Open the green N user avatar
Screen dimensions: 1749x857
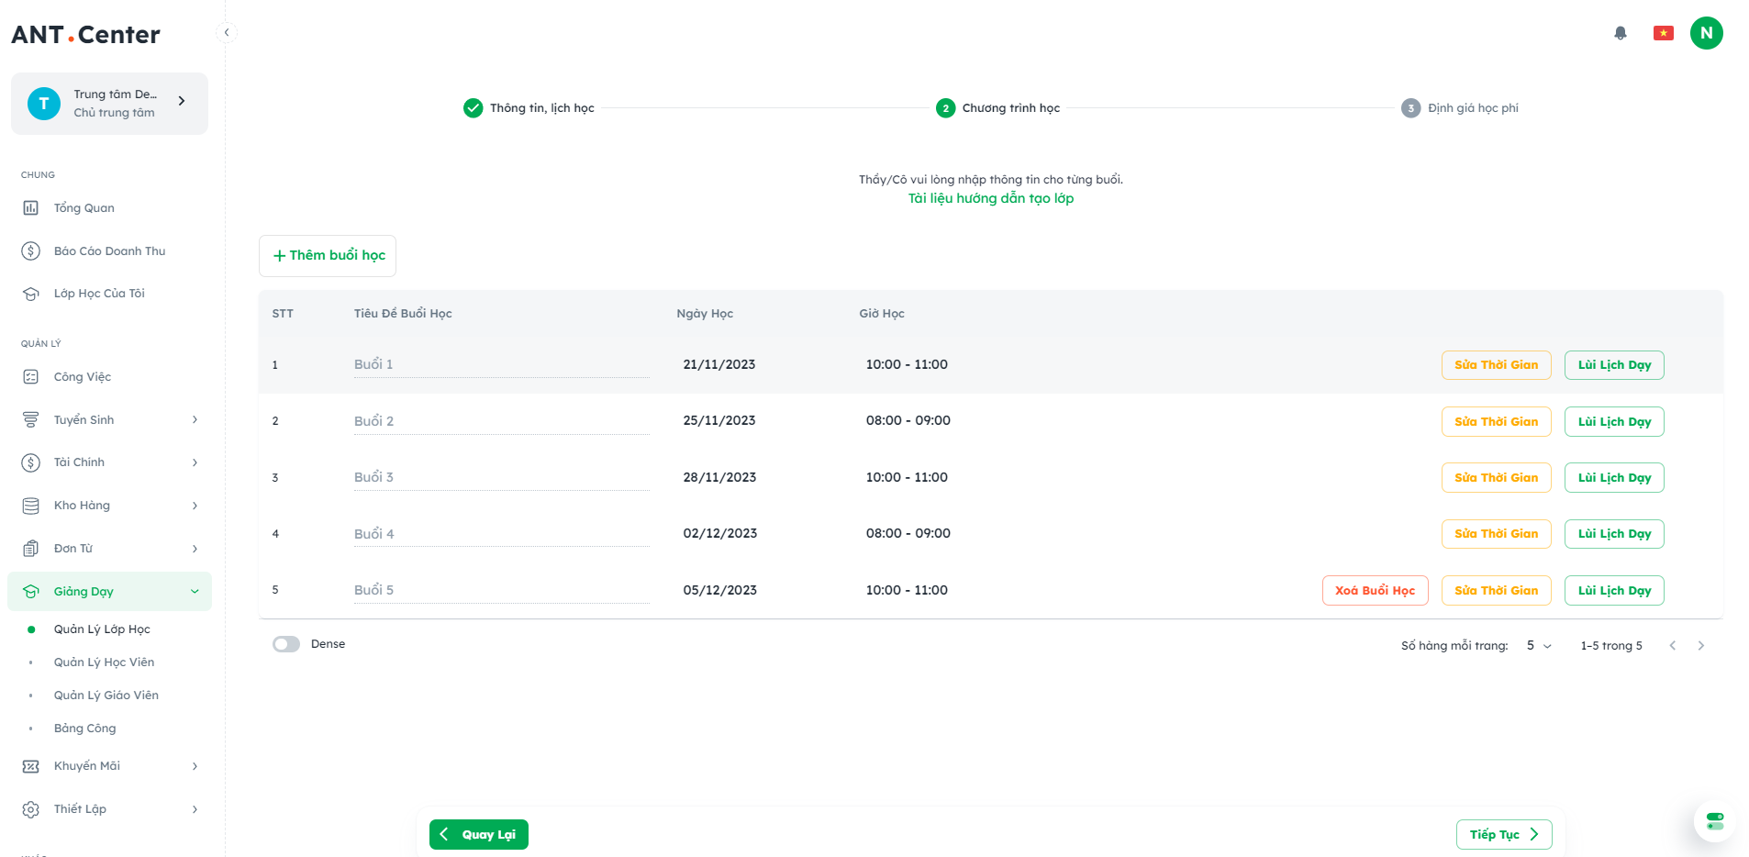click(x=1706, y=33)
